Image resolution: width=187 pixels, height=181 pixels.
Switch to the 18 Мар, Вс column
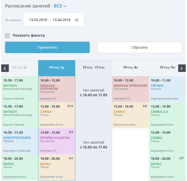tap(130, 68)
